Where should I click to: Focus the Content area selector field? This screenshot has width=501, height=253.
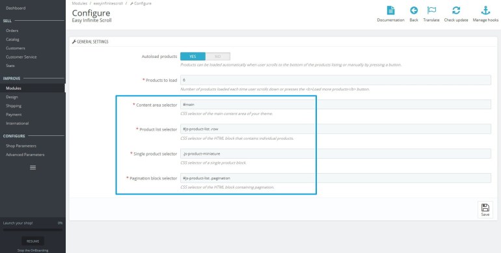[x=336, y=105]
